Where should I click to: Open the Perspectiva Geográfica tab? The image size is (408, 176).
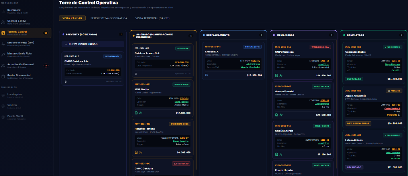tap(109, 18)
